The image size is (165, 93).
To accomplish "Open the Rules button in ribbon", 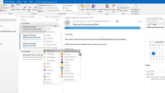I will (x=88, y=8).
